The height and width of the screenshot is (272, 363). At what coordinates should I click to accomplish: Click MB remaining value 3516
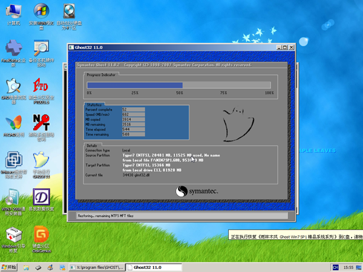point(134,124)
